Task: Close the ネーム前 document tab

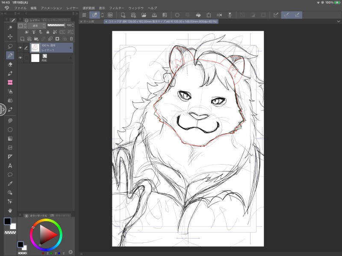Action: point(81,22)
